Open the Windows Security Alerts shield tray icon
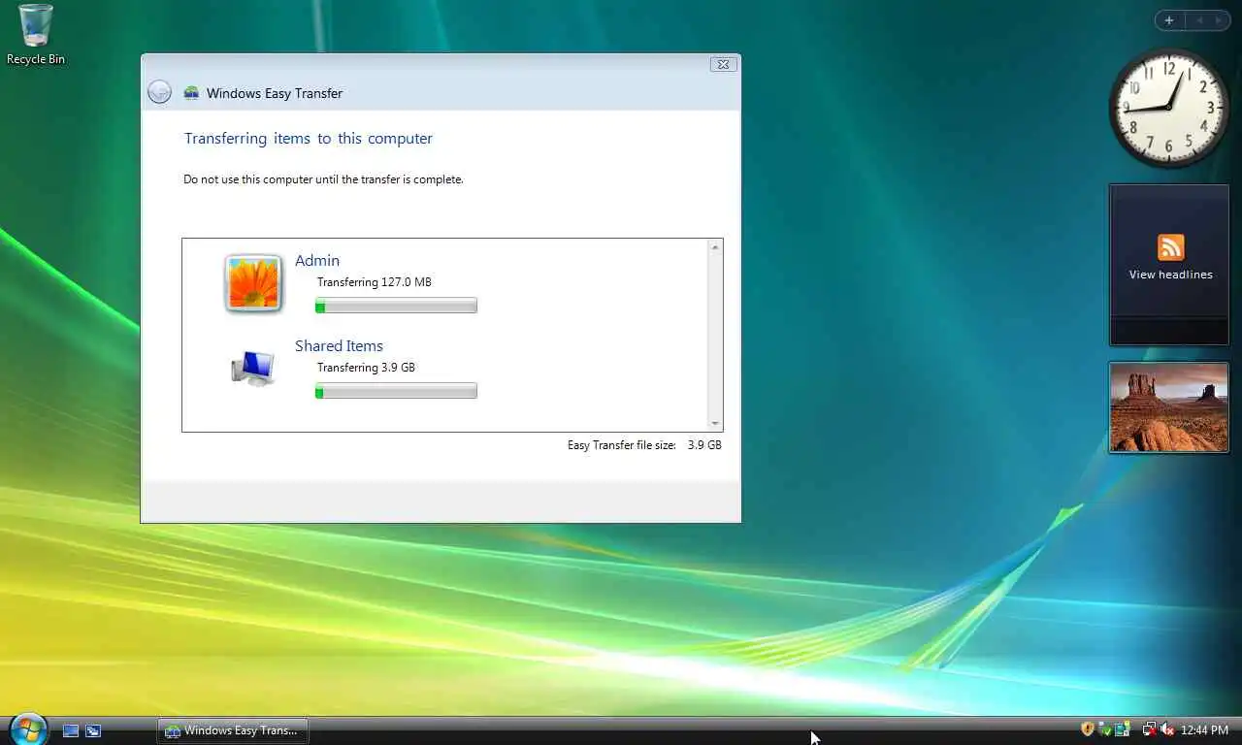The width and height of the screenshot is (1242, 745). pyautogui.click(x=1087, y=729)
